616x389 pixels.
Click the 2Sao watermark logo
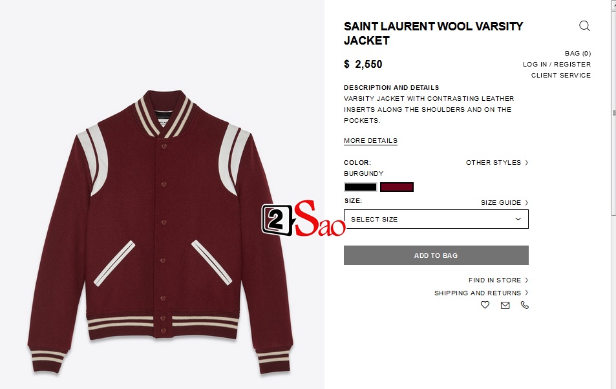click(304, 218)
